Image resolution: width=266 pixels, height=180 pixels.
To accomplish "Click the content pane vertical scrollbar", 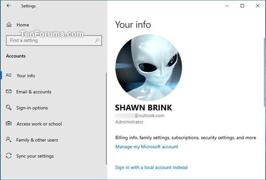I will (x=265, y=72).
